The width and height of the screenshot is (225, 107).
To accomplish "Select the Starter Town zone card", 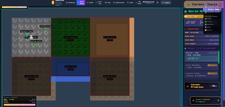I will 201,56.
